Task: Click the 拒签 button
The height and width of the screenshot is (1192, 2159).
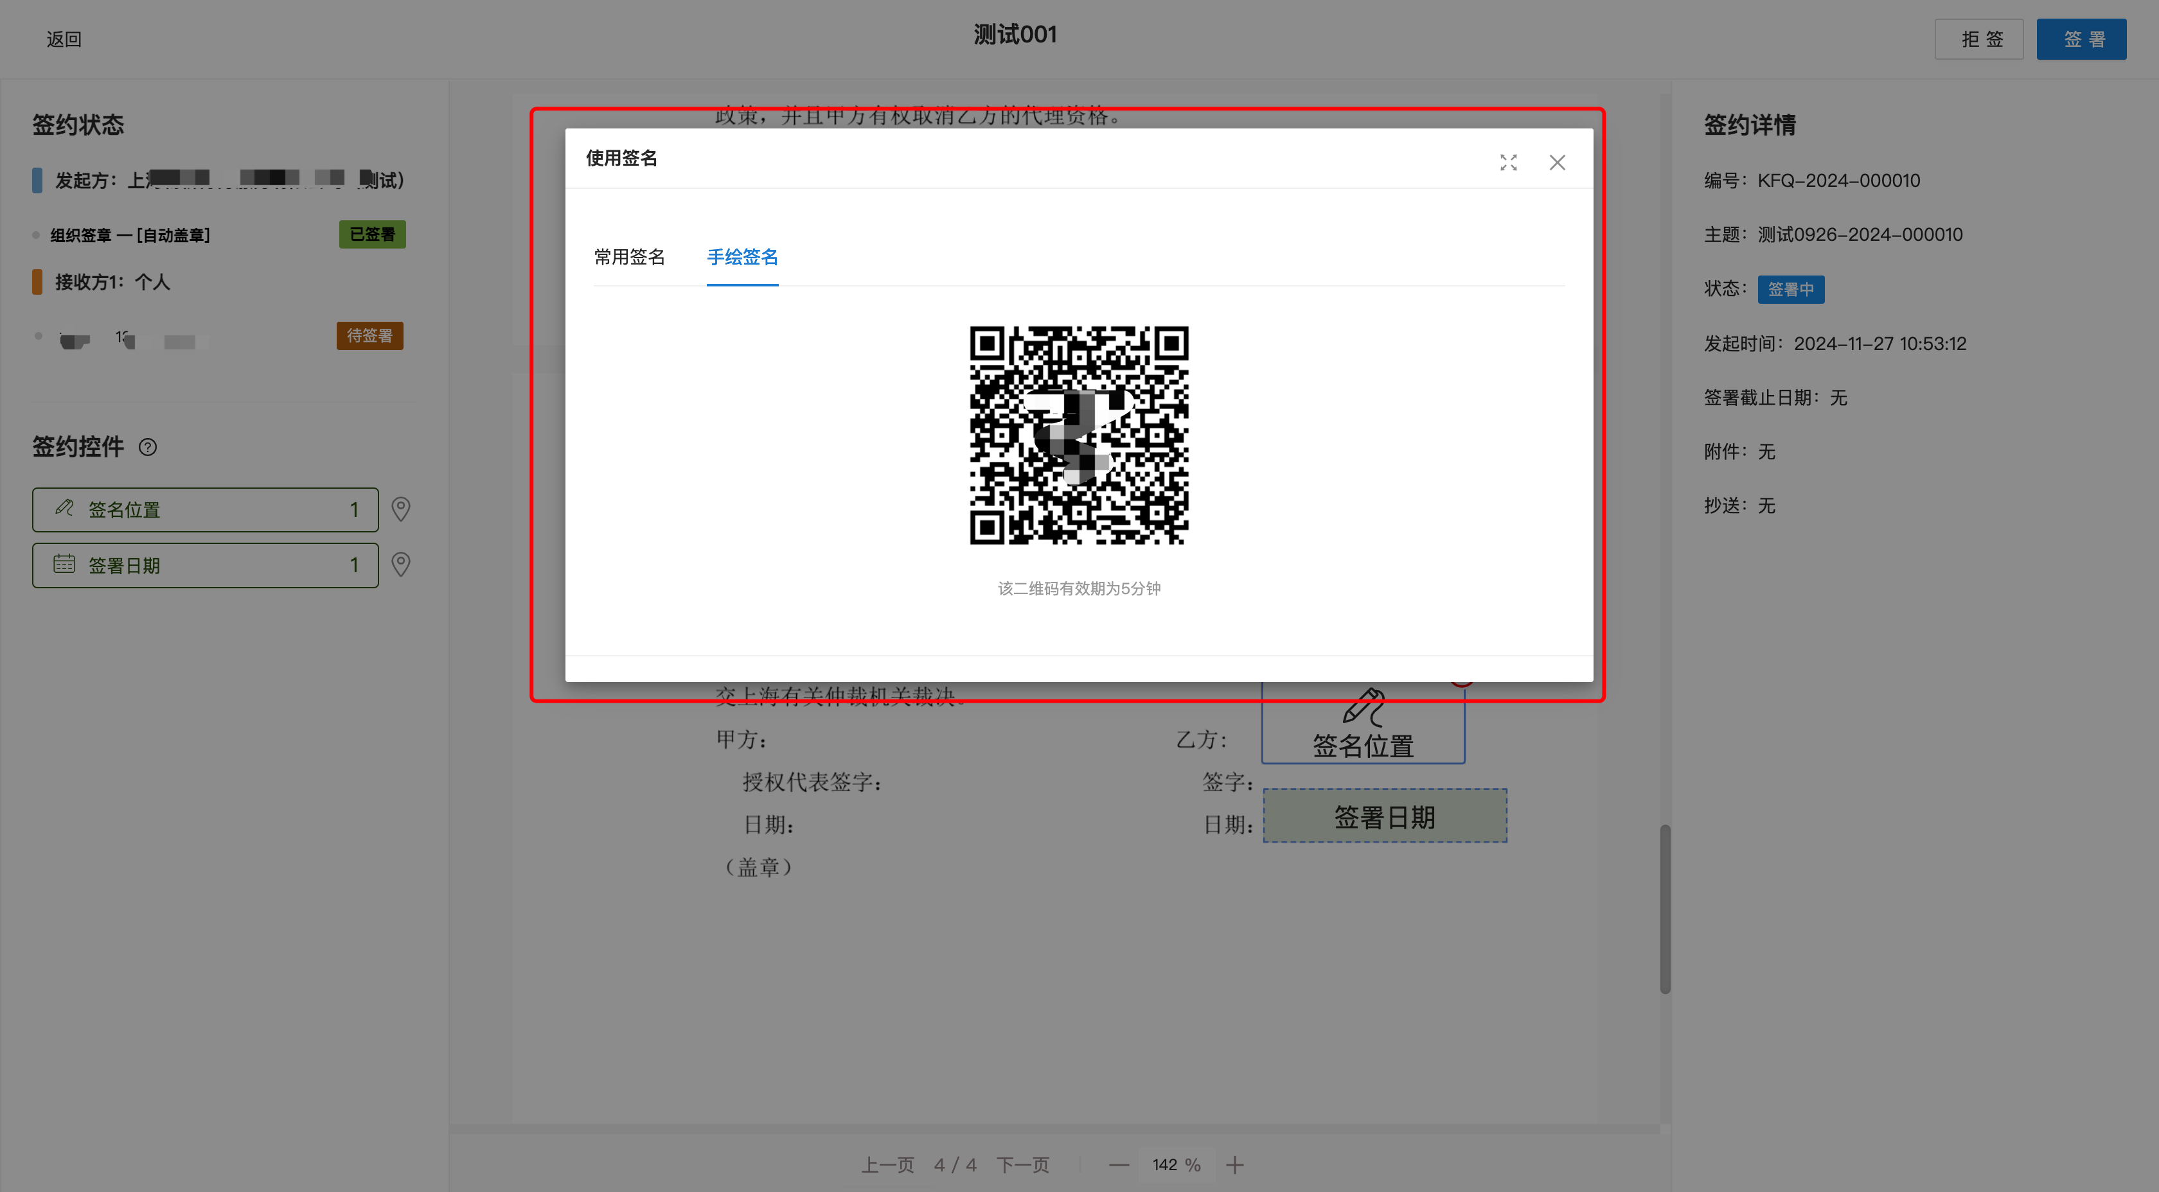Action: [x=1978, y=39]
